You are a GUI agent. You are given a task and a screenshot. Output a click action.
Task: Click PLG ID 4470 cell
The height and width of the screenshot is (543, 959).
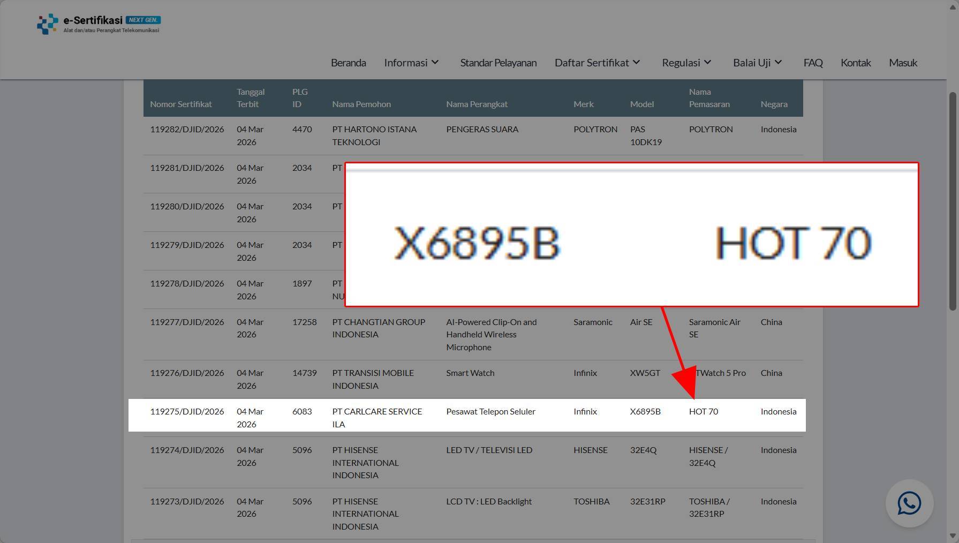click(x=302, y=129)
